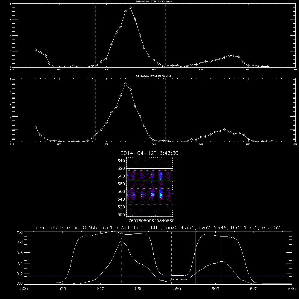Screen dimensions: 299x299
Task: Click the '640' label on bottom plot x-axis
Action: pos(292,289)
